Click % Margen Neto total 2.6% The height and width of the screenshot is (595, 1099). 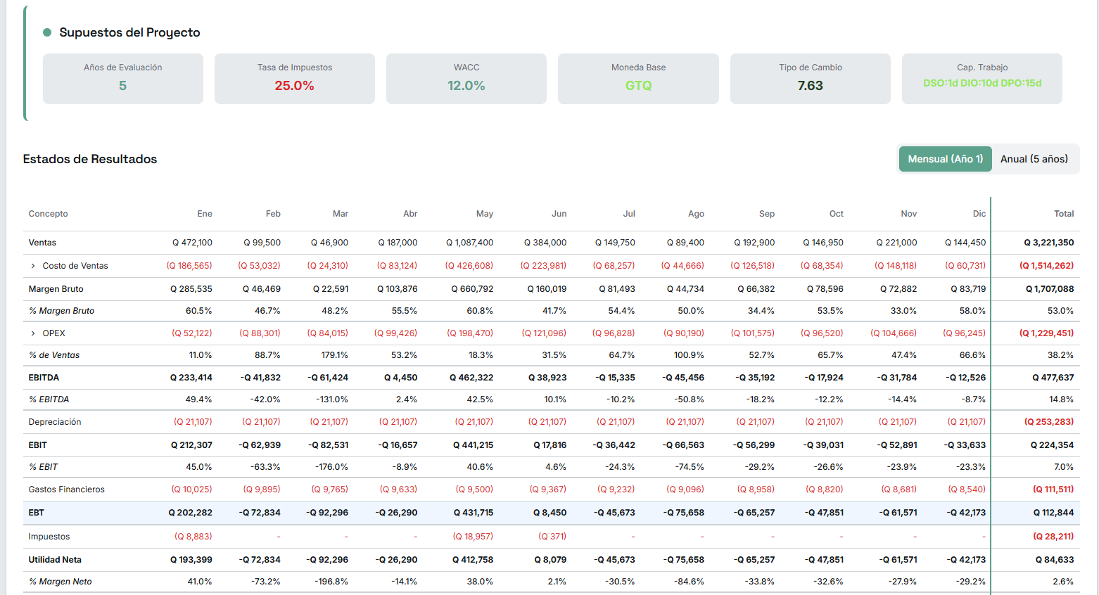click(1063, 582)
